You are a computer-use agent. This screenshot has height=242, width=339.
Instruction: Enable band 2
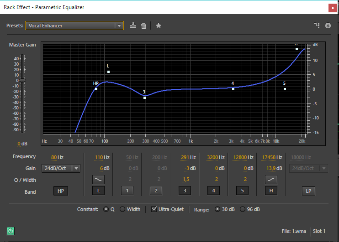(x=156, y=191)
